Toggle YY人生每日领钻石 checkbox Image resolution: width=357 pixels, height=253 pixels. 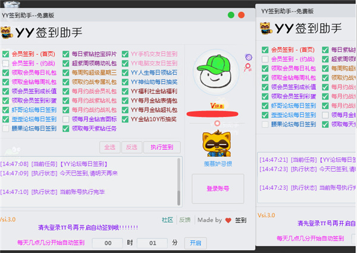coord(125,73)
